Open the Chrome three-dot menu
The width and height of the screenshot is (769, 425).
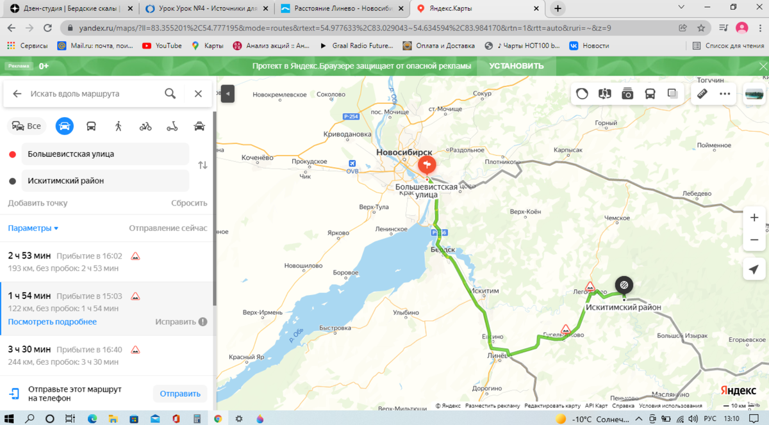pos(759,28)
